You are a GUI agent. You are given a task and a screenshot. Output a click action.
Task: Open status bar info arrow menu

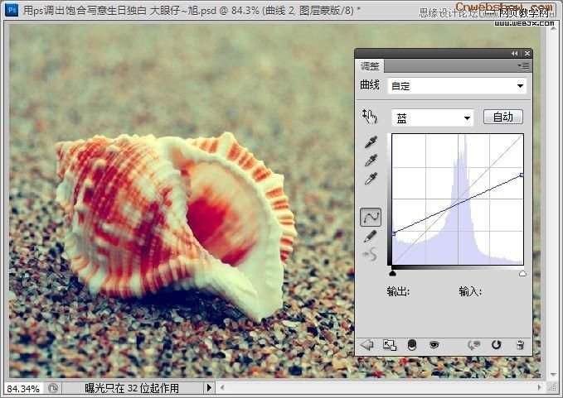[209, 387]
